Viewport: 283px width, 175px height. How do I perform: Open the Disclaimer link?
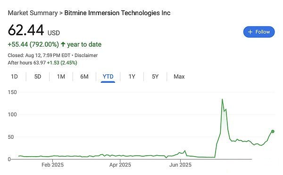pyautogui.click(x=86, y=55)
